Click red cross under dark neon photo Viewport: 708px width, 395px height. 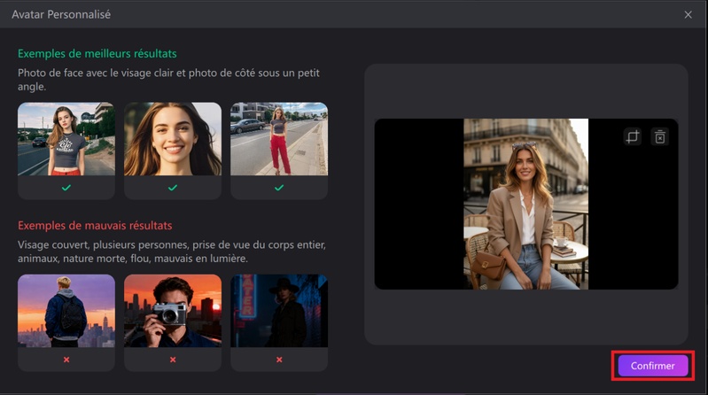[279, 360]
